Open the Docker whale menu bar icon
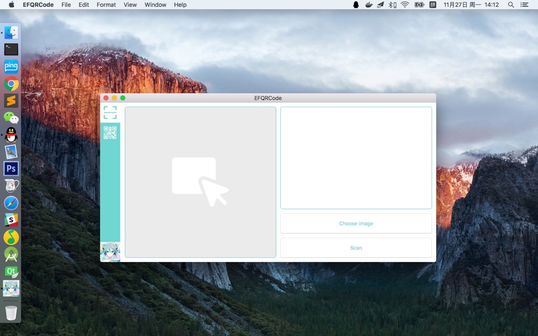This screenshot has width=538, height=336. [x=369, y=5]
